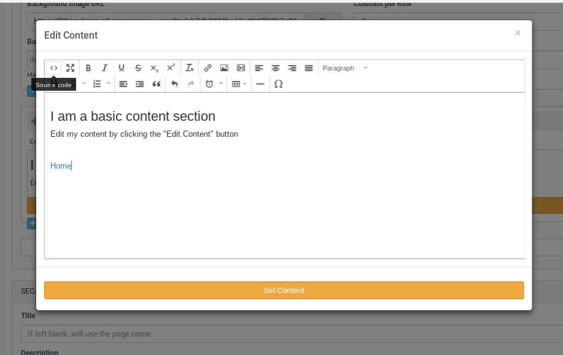563x355 pixels.
Task: Click the blockquote icon
Action: click(157, 84)
